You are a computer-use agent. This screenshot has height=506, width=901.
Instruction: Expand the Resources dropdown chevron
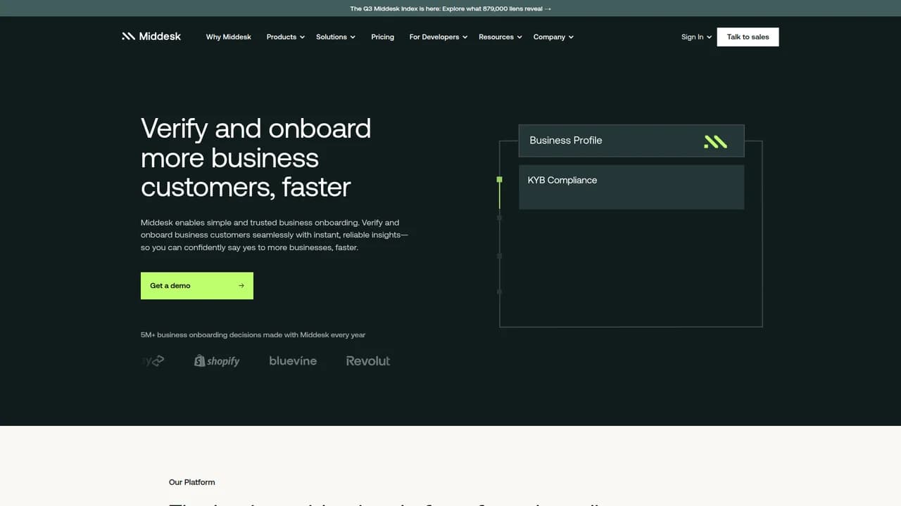(x=519, y=37)
